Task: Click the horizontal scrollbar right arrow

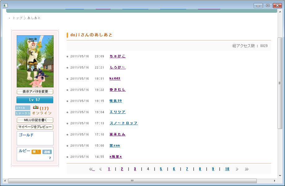Action: (x=274, y=181)
